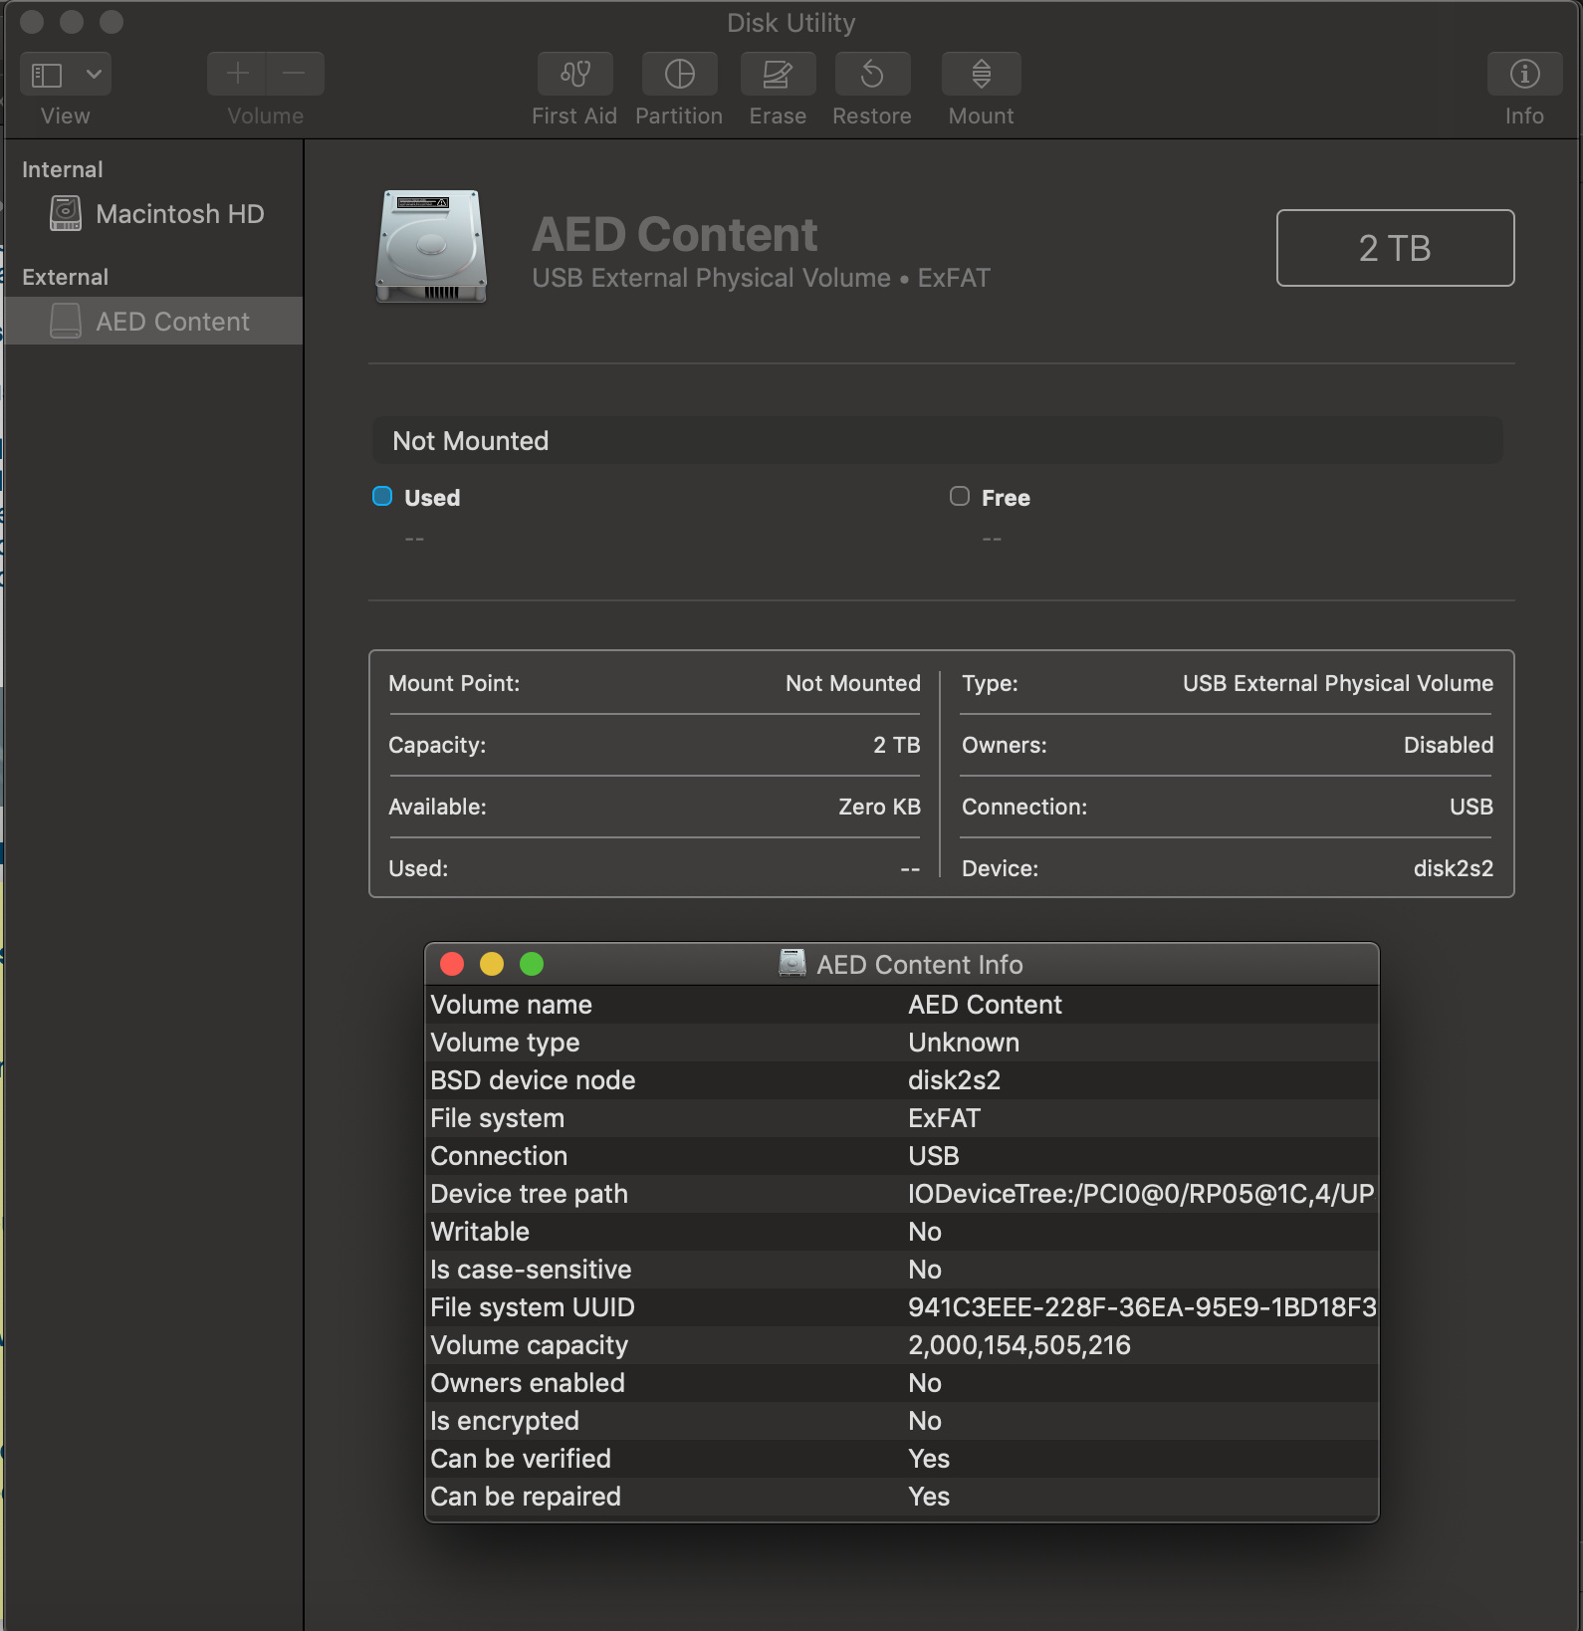Open the View dropdown chevron
Screen dimensions: 1583x1631
point(94,75)
